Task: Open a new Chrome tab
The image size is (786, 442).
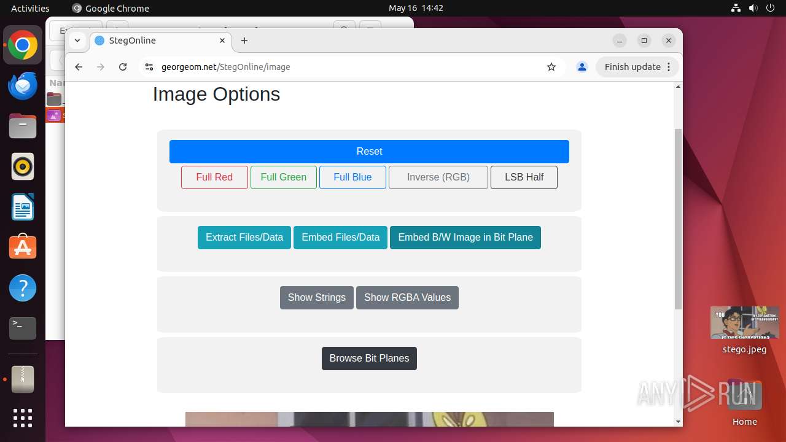Action: click(x=244, y=41)
